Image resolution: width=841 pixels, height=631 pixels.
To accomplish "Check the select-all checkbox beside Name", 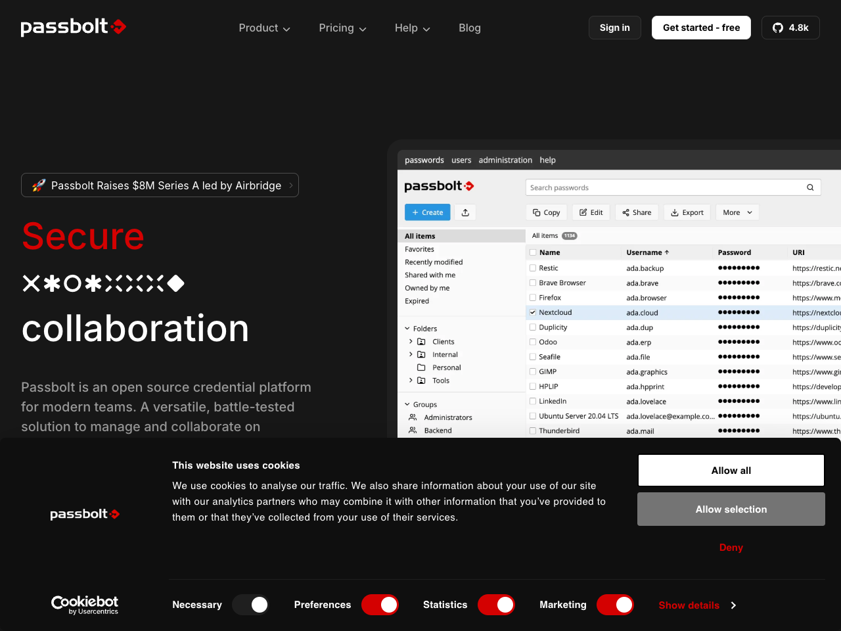I will click(533, 252).
